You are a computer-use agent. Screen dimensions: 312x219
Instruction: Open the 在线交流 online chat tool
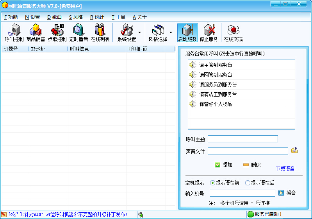233,33
